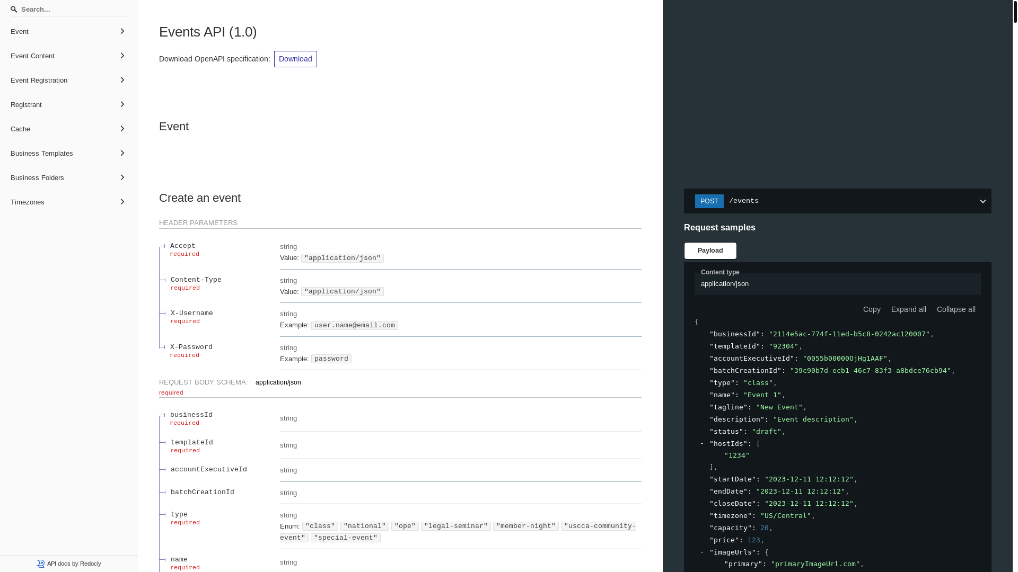Copy the request sample JSON
Screen dimensions: 1018x572
click(x=872, y=309)
